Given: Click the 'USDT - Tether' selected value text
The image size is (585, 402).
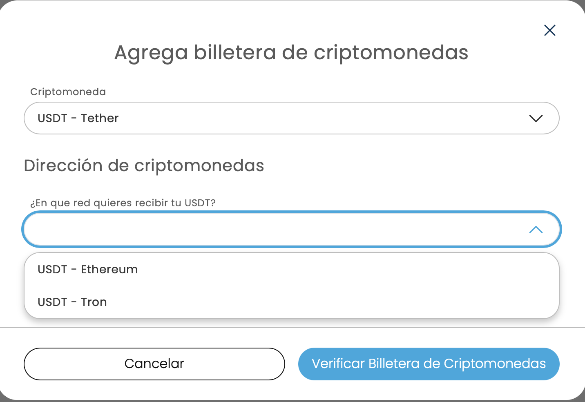Looking at the screenshot, I should (x=78, y=118).
